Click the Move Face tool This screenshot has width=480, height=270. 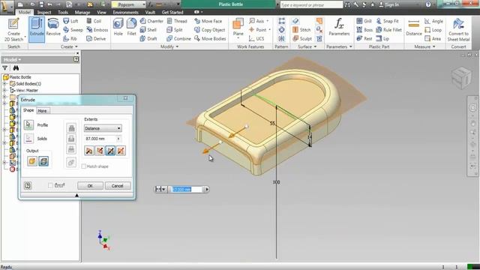click(208, 21)
